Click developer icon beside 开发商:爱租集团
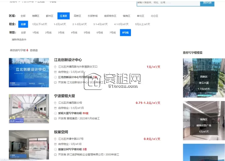Screen dimensions: 225x161 [x=55, y=118]
